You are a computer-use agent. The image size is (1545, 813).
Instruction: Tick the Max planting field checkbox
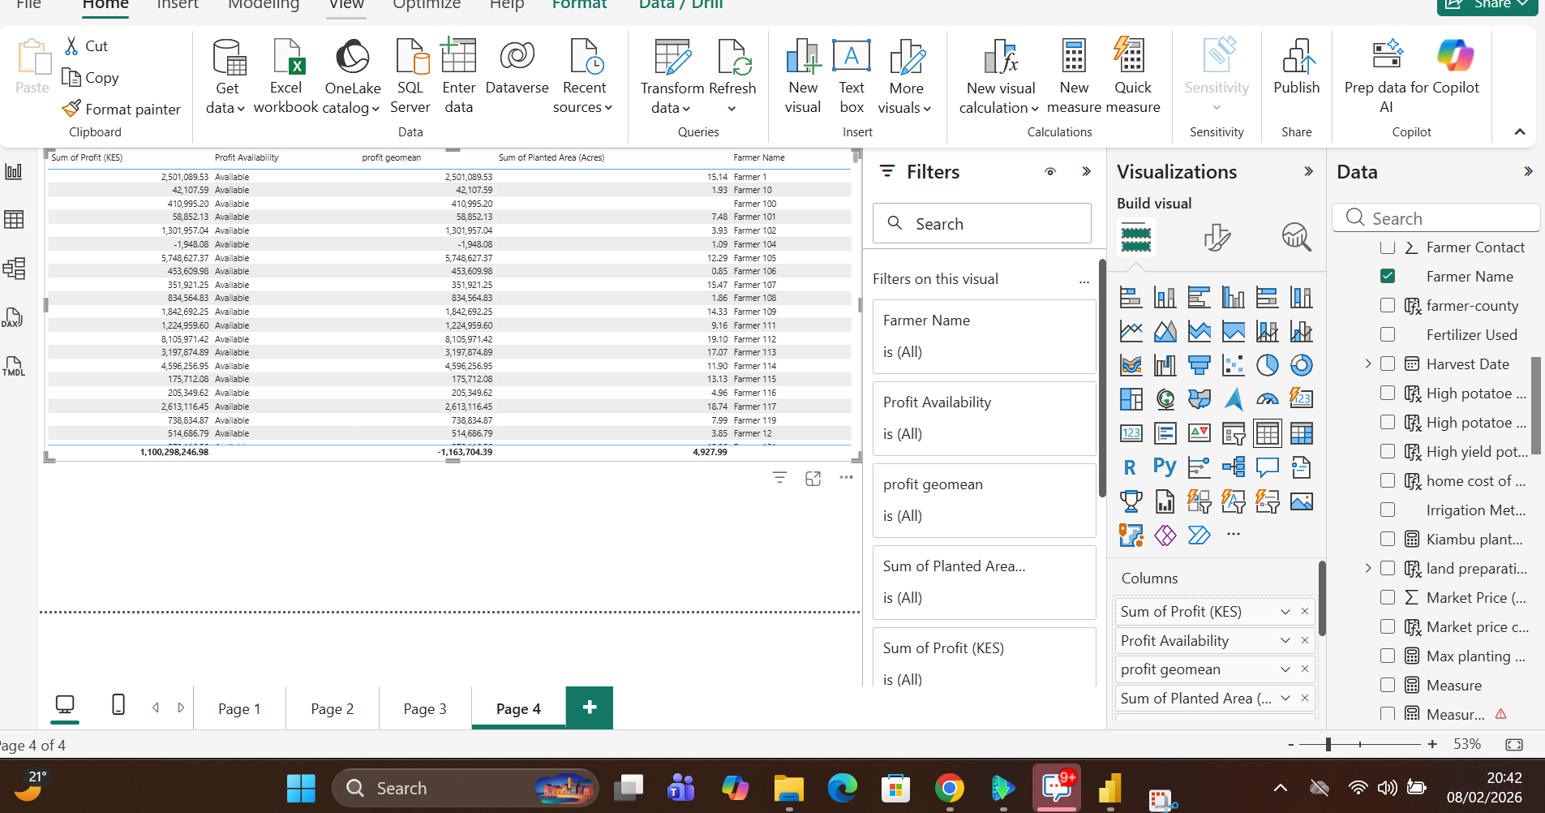(1388, 656)
